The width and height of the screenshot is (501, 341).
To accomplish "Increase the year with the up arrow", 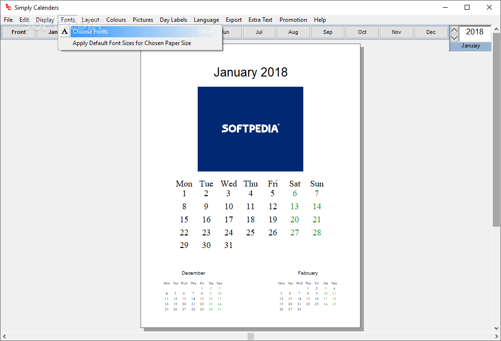I will pos(454,30).
